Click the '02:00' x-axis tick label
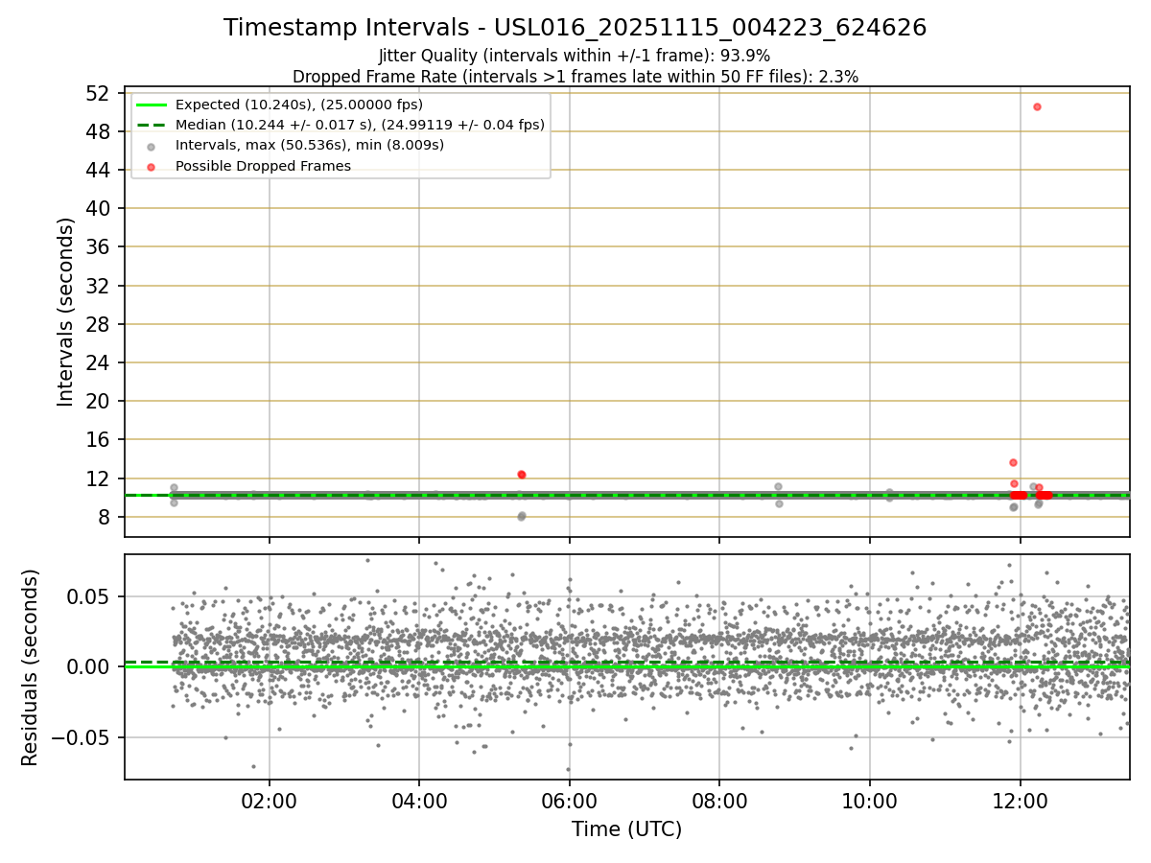1151x863 pixels. pyautogui.click(x=269, y=800)
